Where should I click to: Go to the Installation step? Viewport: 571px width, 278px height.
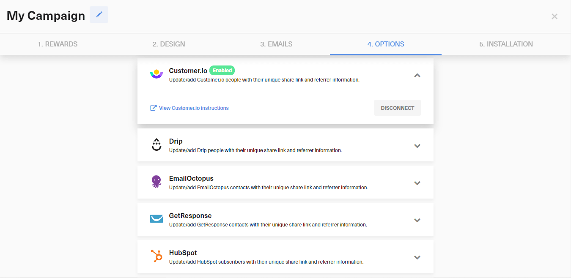[506, 44]
